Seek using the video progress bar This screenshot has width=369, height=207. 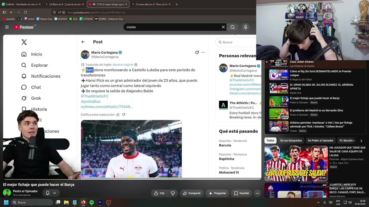coord(132,179)
